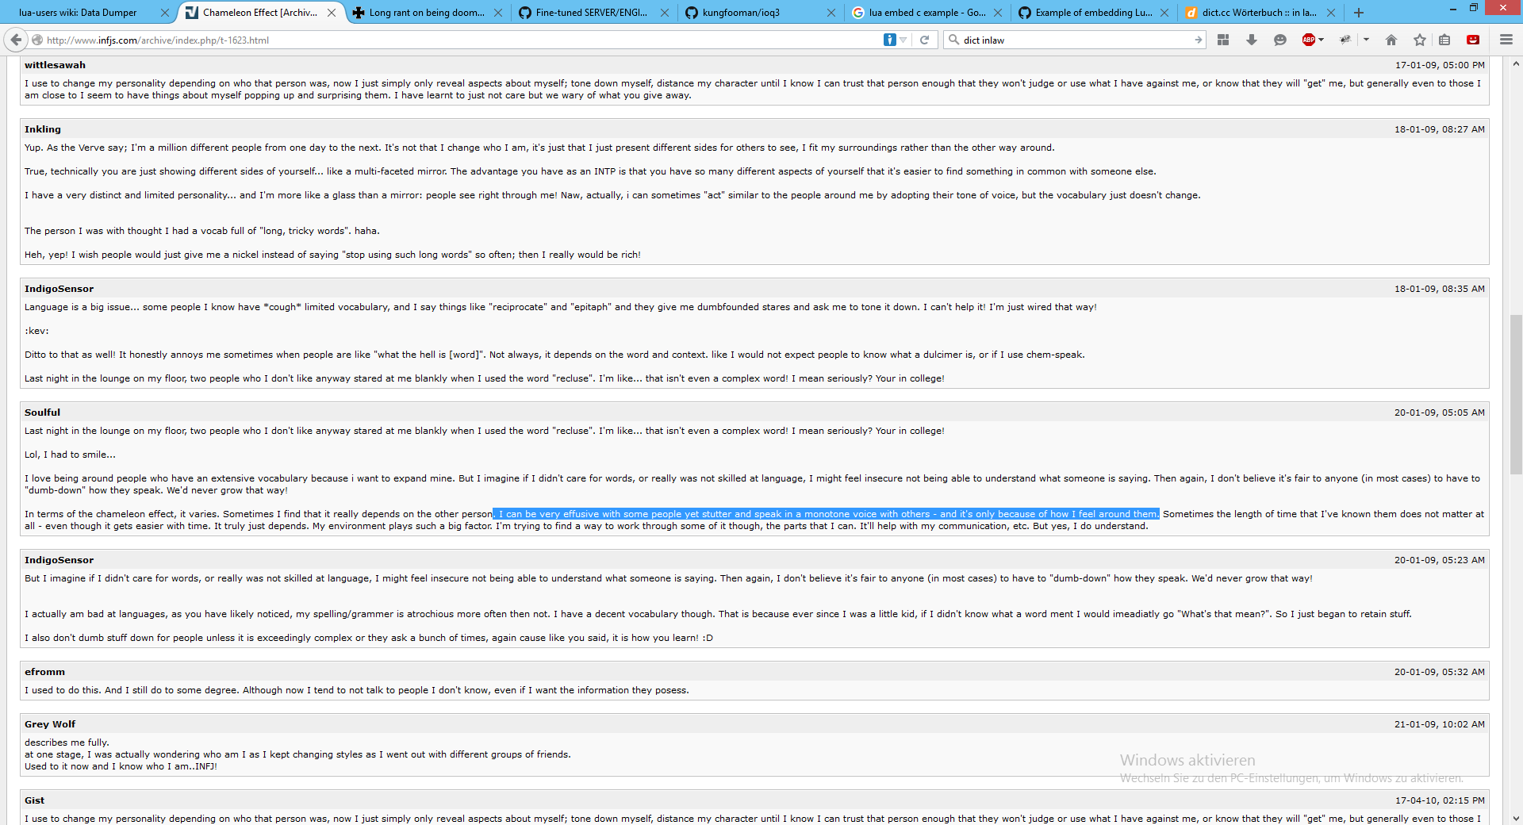The height and width of the screenshot is (825, 1523).
Task: Bookmark this page with the star icon
Action: [x=1420, y=40]
